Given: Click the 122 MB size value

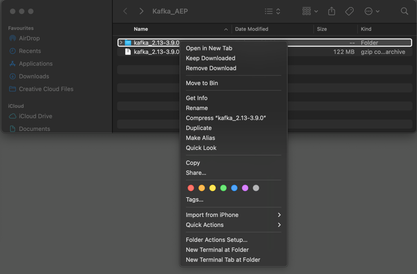Looking at the screenshot, I should (344, 52).
